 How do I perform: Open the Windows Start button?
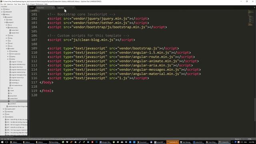pos(2,142)
